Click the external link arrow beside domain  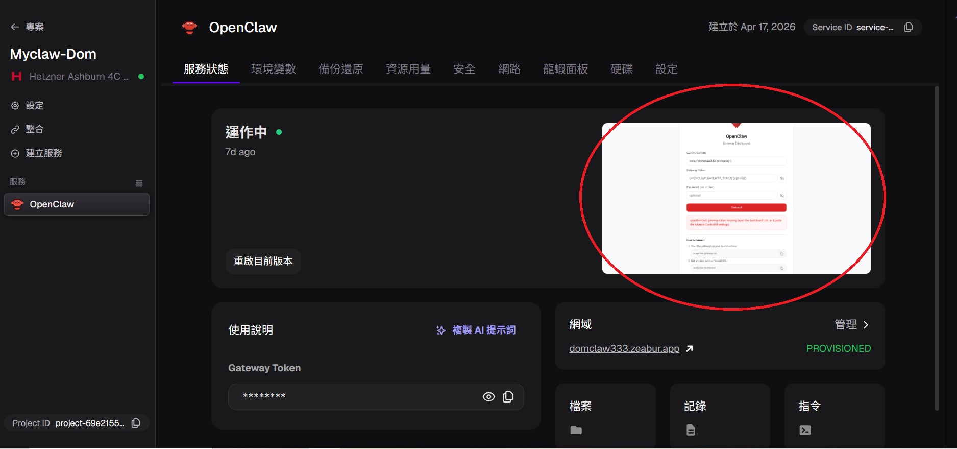690,348
